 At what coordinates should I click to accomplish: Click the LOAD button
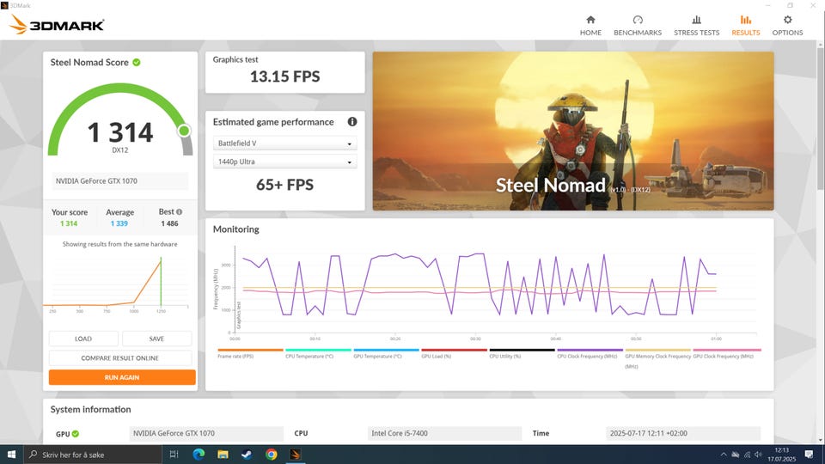pyautogui.click(x=83, y=339)
